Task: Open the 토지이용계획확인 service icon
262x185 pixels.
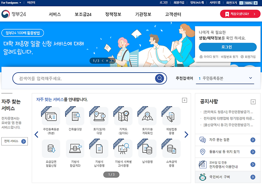Action: tap(147, 116)
